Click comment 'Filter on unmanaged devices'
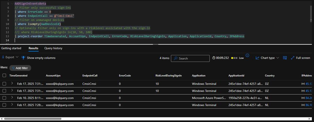314x122 pixels. click(x=39, y=20)
